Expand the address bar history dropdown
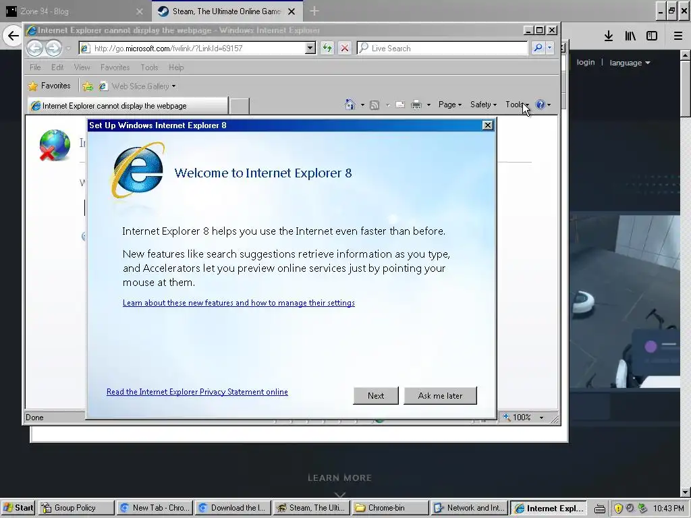 (x=310, y=48)
